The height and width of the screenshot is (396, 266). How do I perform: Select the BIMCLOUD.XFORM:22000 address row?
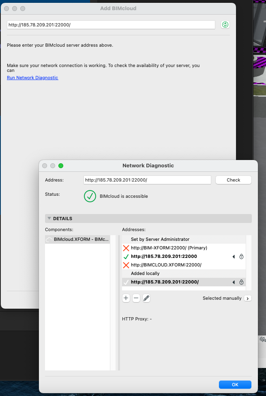coord(166,265)
